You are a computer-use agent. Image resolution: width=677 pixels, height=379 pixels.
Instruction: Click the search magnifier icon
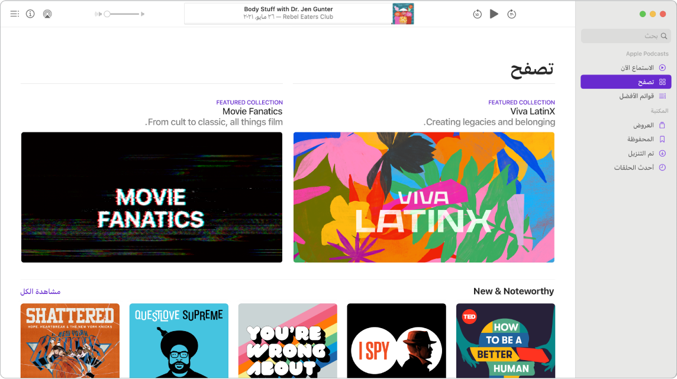point(664,35)
